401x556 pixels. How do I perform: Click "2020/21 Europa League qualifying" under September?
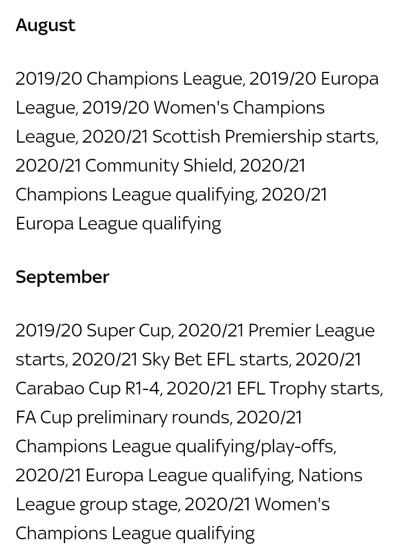pos(153,475)
